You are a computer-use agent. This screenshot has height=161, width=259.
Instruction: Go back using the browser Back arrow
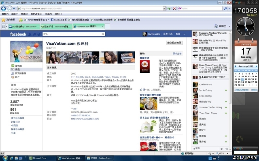tap(4, 8)
